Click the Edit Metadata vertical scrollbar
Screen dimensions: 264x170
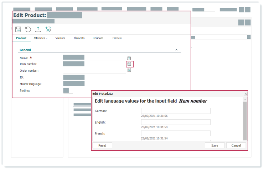click(x=245, y=121)
